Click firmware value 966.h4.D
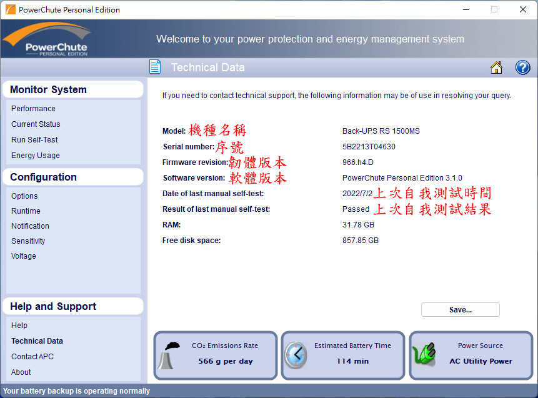This screenshot has width=538, height=398. [x=358, y=162]
